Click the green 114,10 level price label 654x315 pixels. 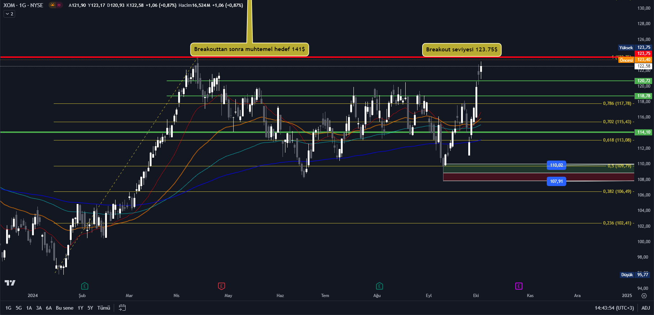click(644, 132)
